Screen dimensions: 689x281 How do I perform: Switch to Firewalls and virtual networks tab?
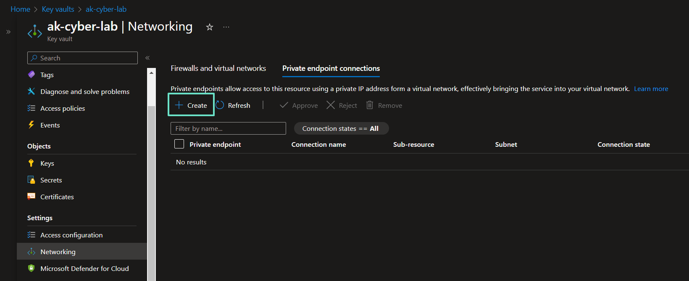click(x=218, y=68)
